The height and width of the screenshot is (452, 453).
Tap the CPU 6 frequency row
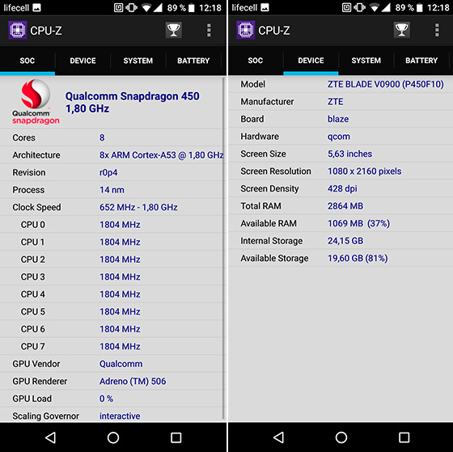tap(112, 329)
